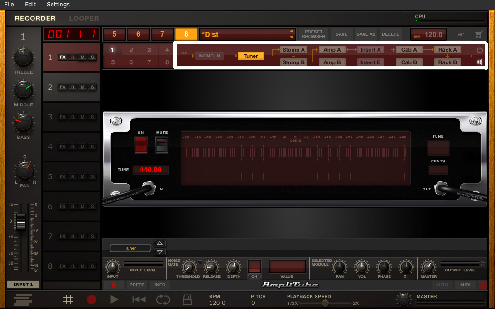
Task: Open the Preset Browser
Action: [x=313, y=34]
